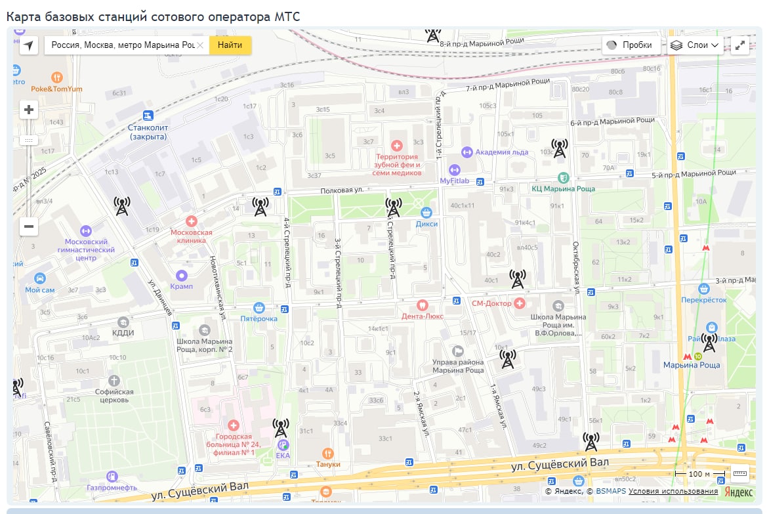Screen dimensions: 767x514
Task: Click the Октябрьская ул. street label
Action: tap(576, 267)
